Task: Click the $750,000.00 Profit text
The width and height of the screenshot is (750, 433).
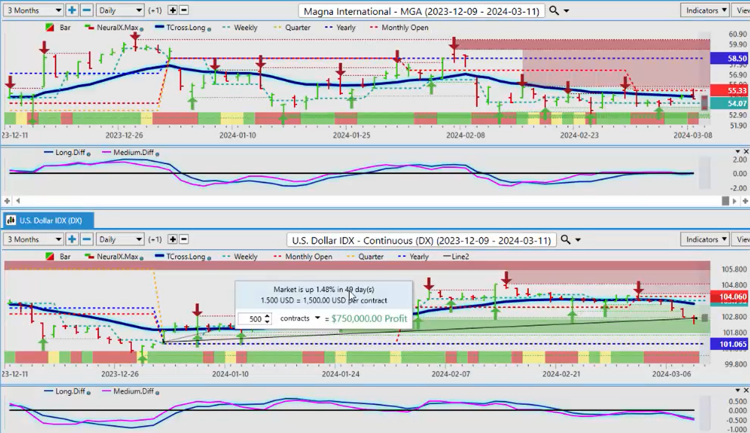Action: (x=369, y=319)
